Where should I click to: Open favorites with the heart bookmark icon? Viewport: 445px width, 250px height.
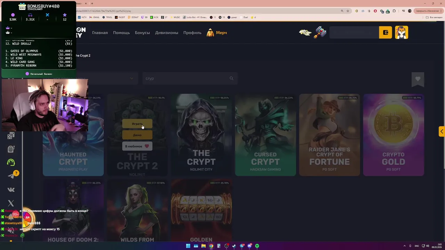click(x=418, y=79)
